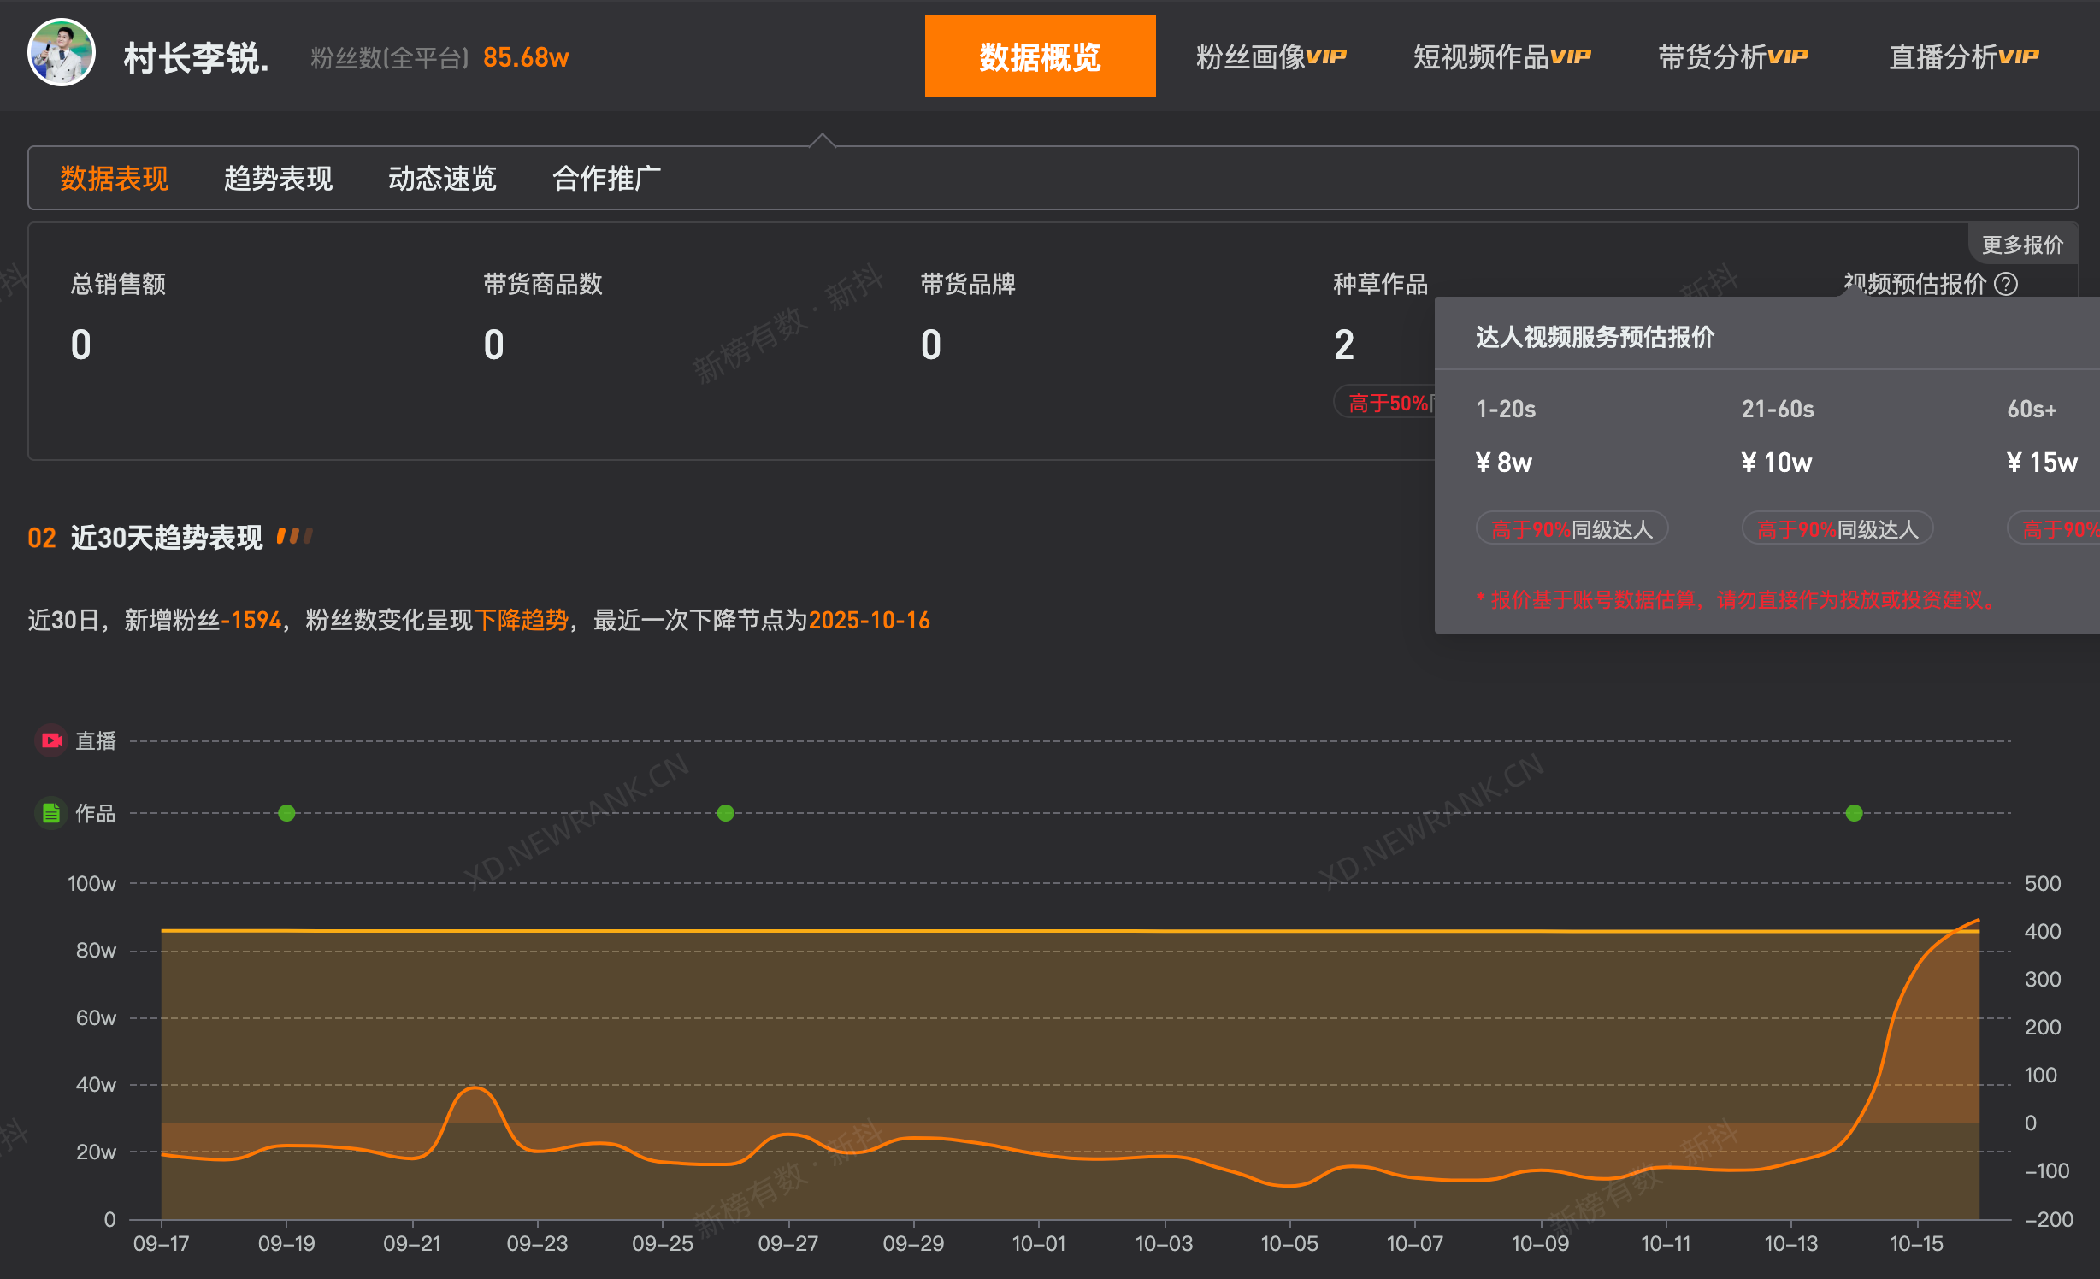This screenshot has width=2100, height=1279.
Task: Click the 数据概览 highlighted navigation item
Action: [1040, 55]
